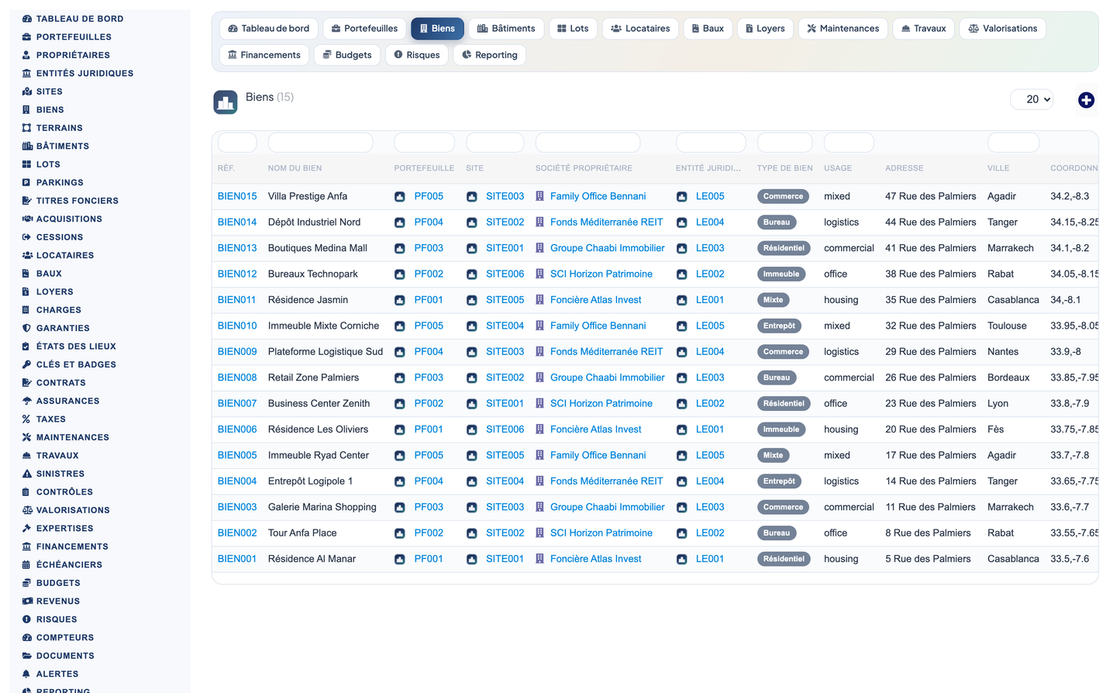Click the Mixte badge in the BIEN005 row
1120x693 pixels.
pos(774,456)
